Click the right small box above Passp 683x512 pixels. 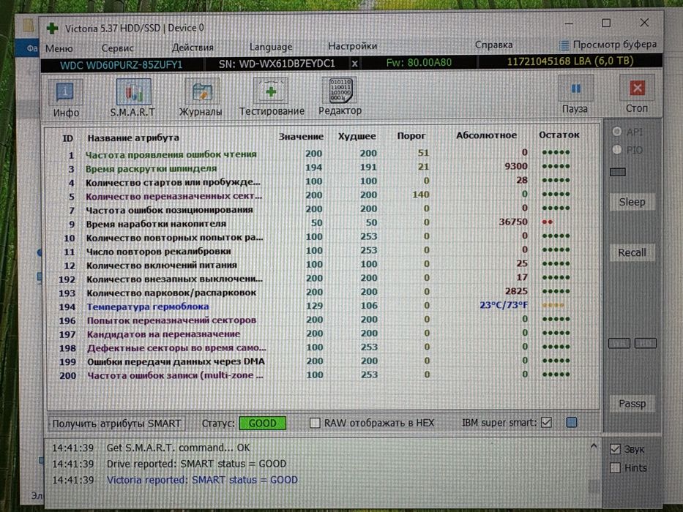(645, 343)
